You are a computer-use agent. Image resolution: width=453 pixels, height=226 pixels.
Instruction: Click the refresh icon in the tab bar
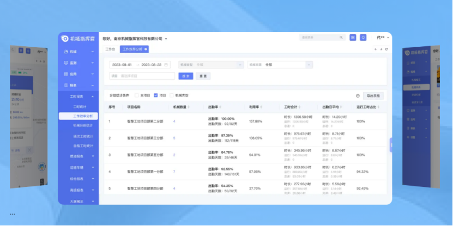click(386, 49)
